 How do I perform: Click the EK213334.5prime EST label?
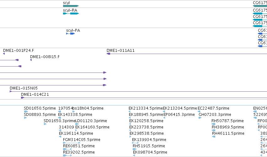pyautogui.click(x=146, y=108)
